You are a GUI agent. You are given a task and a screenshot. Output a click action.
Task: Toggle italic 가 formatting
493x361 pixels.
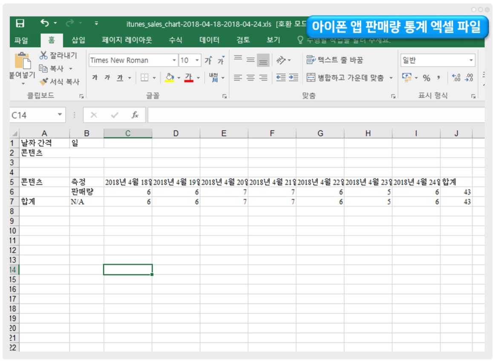point(107,77)
